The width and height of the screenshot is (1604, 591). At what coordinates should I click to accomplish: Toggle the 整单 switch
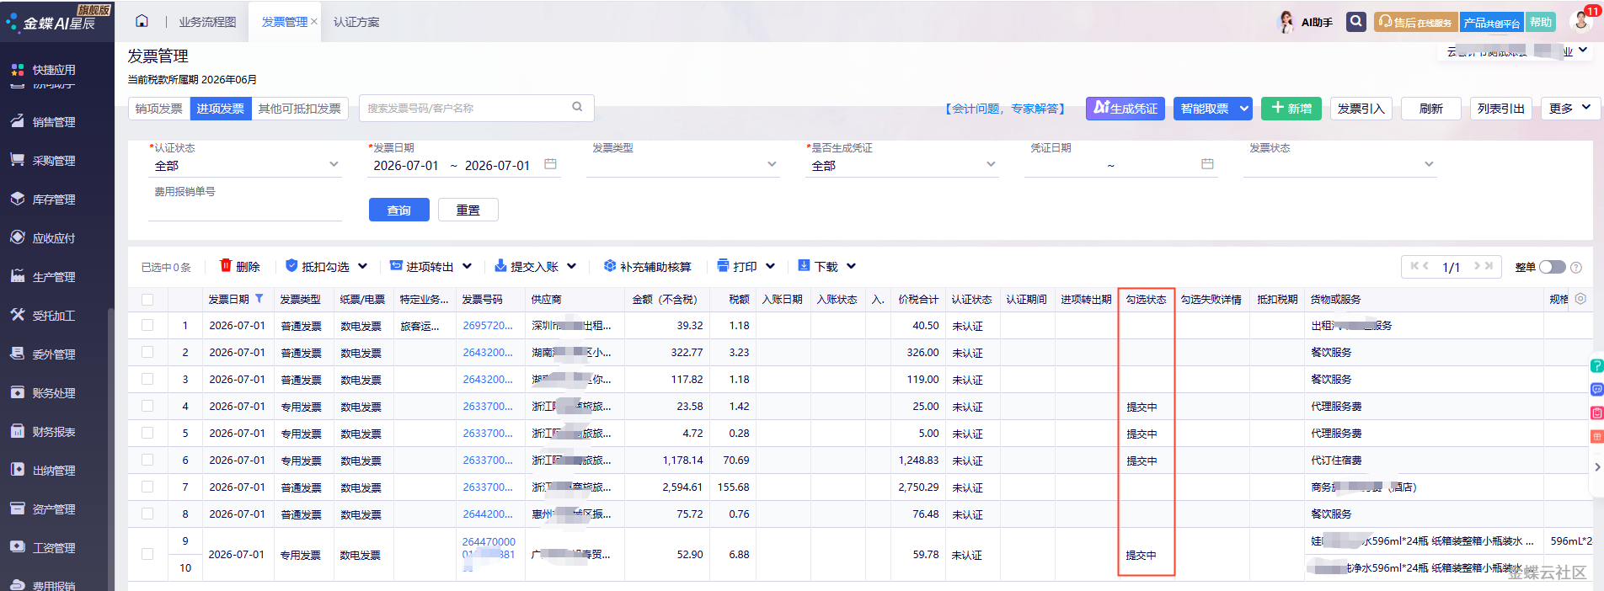[1552, 267]
